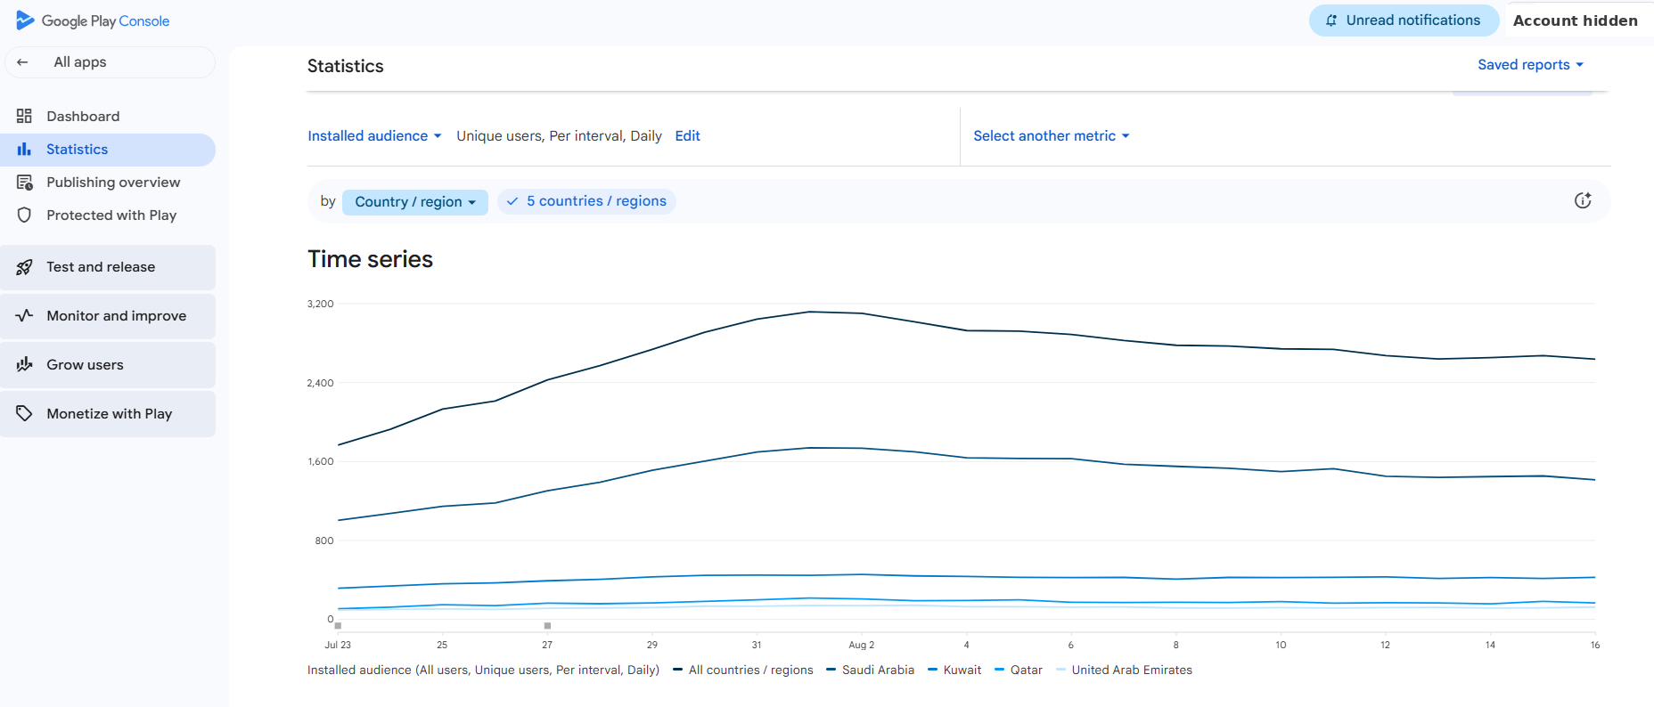The image size is (1654, 707).
Task: Expand Monitor and improve section
Action: point(108,316)
